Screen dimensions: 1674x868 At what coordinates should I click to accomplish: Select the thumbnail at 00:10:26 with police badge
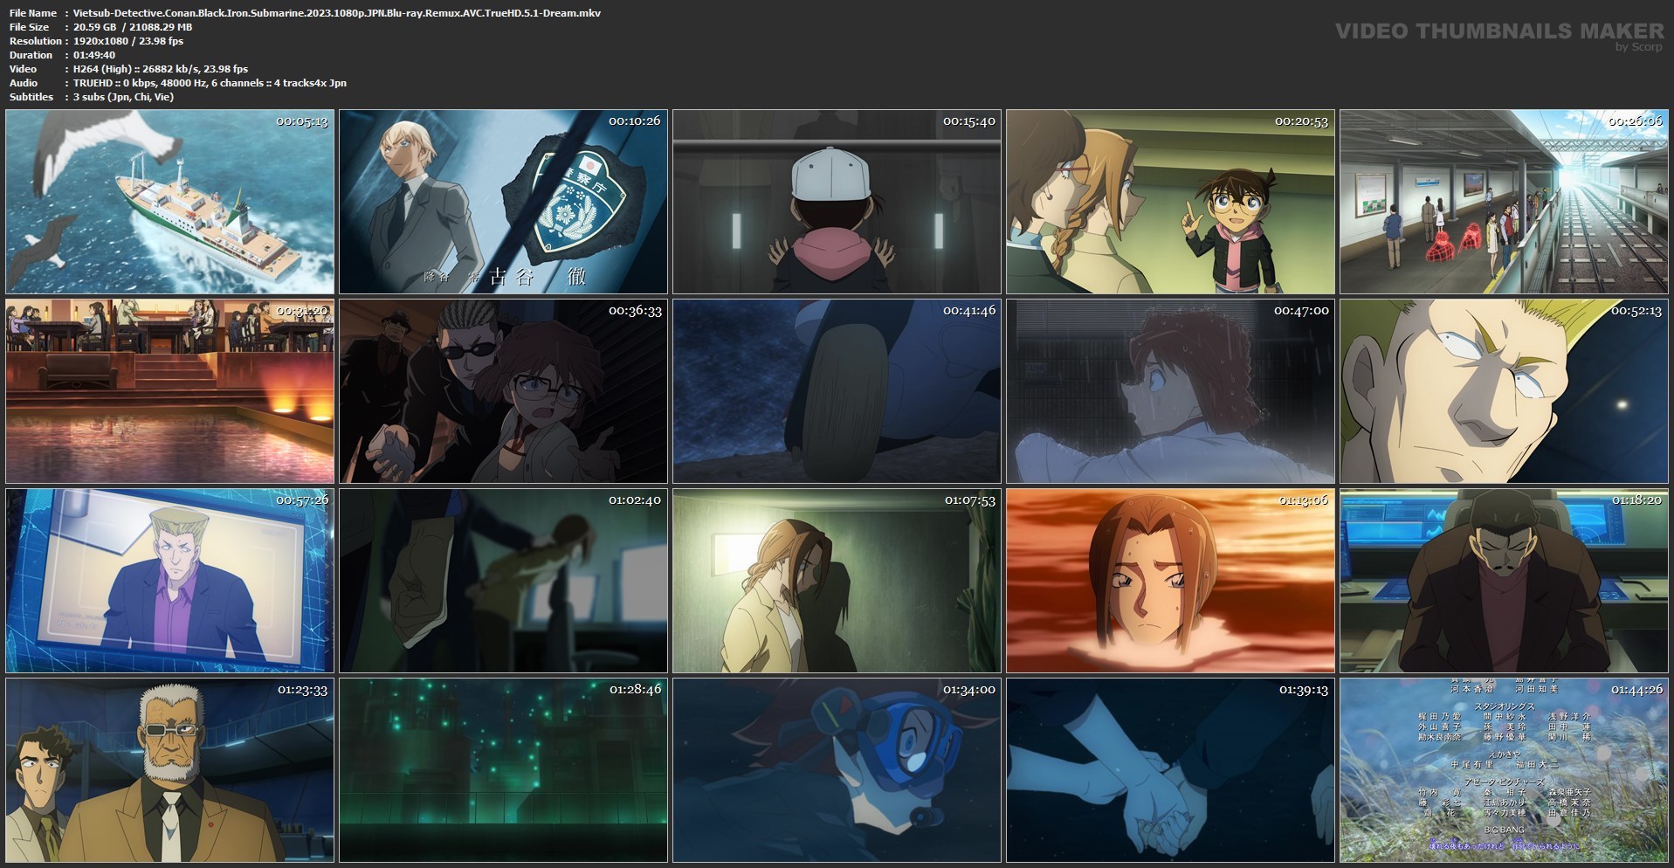click(x=504, y=202)
